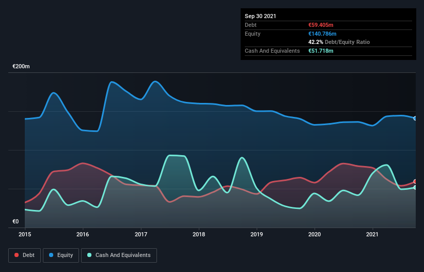Click Cash And Equivalents label in tooltip
The image size is (424, 272).
tap(272, 51)
